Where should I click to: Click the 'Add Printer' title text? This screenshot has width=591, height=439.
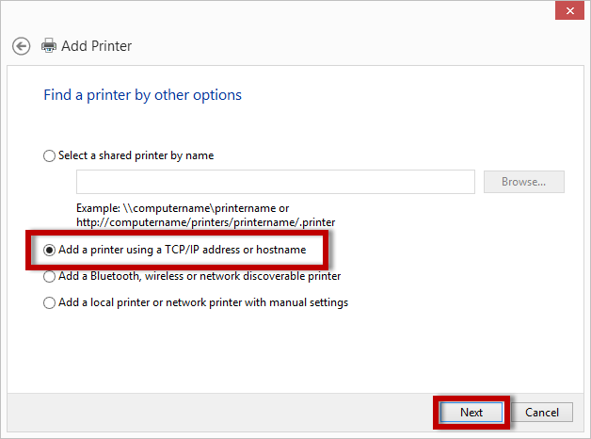(97, 46)
